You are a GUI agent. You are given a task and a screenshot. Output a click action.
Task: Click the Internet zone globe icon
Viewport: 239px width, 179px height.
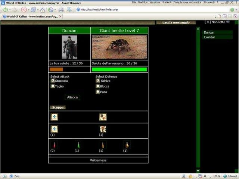click(x=225, y=176)
